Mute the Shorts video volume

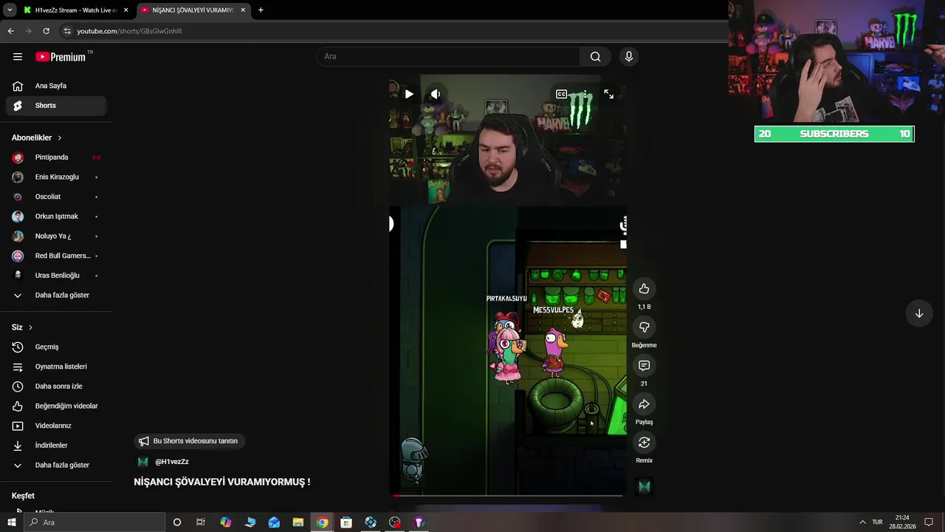tap(436, 94)
